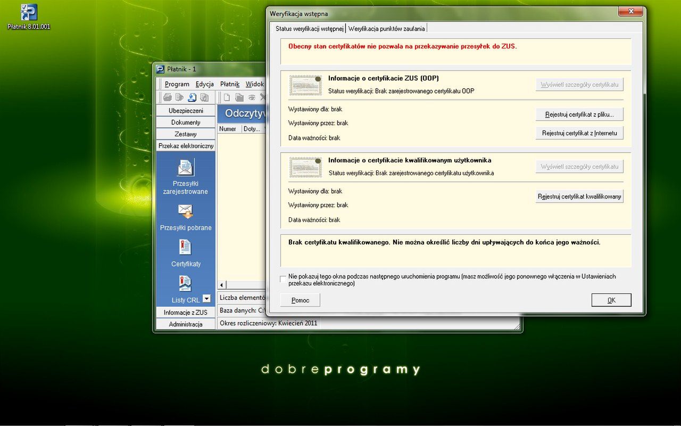Image resolution: width=681 pixels, height=426 pixels.
Task: Open the Informacje z ZUS sidebar section
Action: 186,313
